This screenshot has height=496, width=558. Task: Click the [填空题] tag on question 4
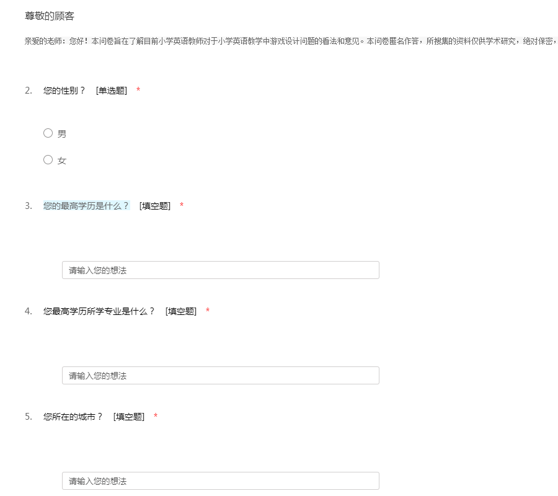point(181,311)
